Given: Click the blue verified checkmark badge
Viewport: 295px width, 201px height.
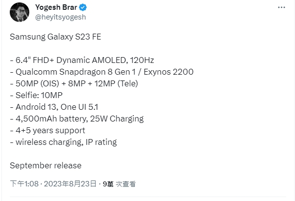Looking at the screenshot, I should coord(83,7).
